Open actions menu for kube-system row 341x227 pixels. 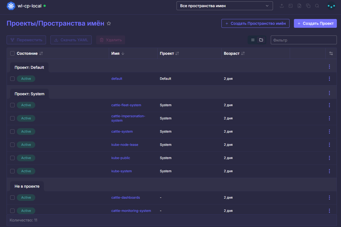coord(329,171)
